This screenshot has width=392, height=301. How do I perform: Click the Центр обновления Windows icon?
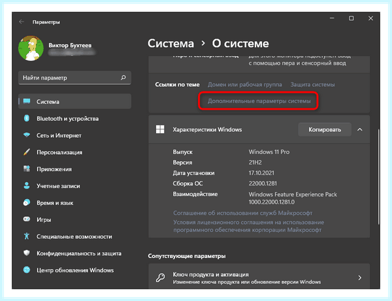pos(27,270)
